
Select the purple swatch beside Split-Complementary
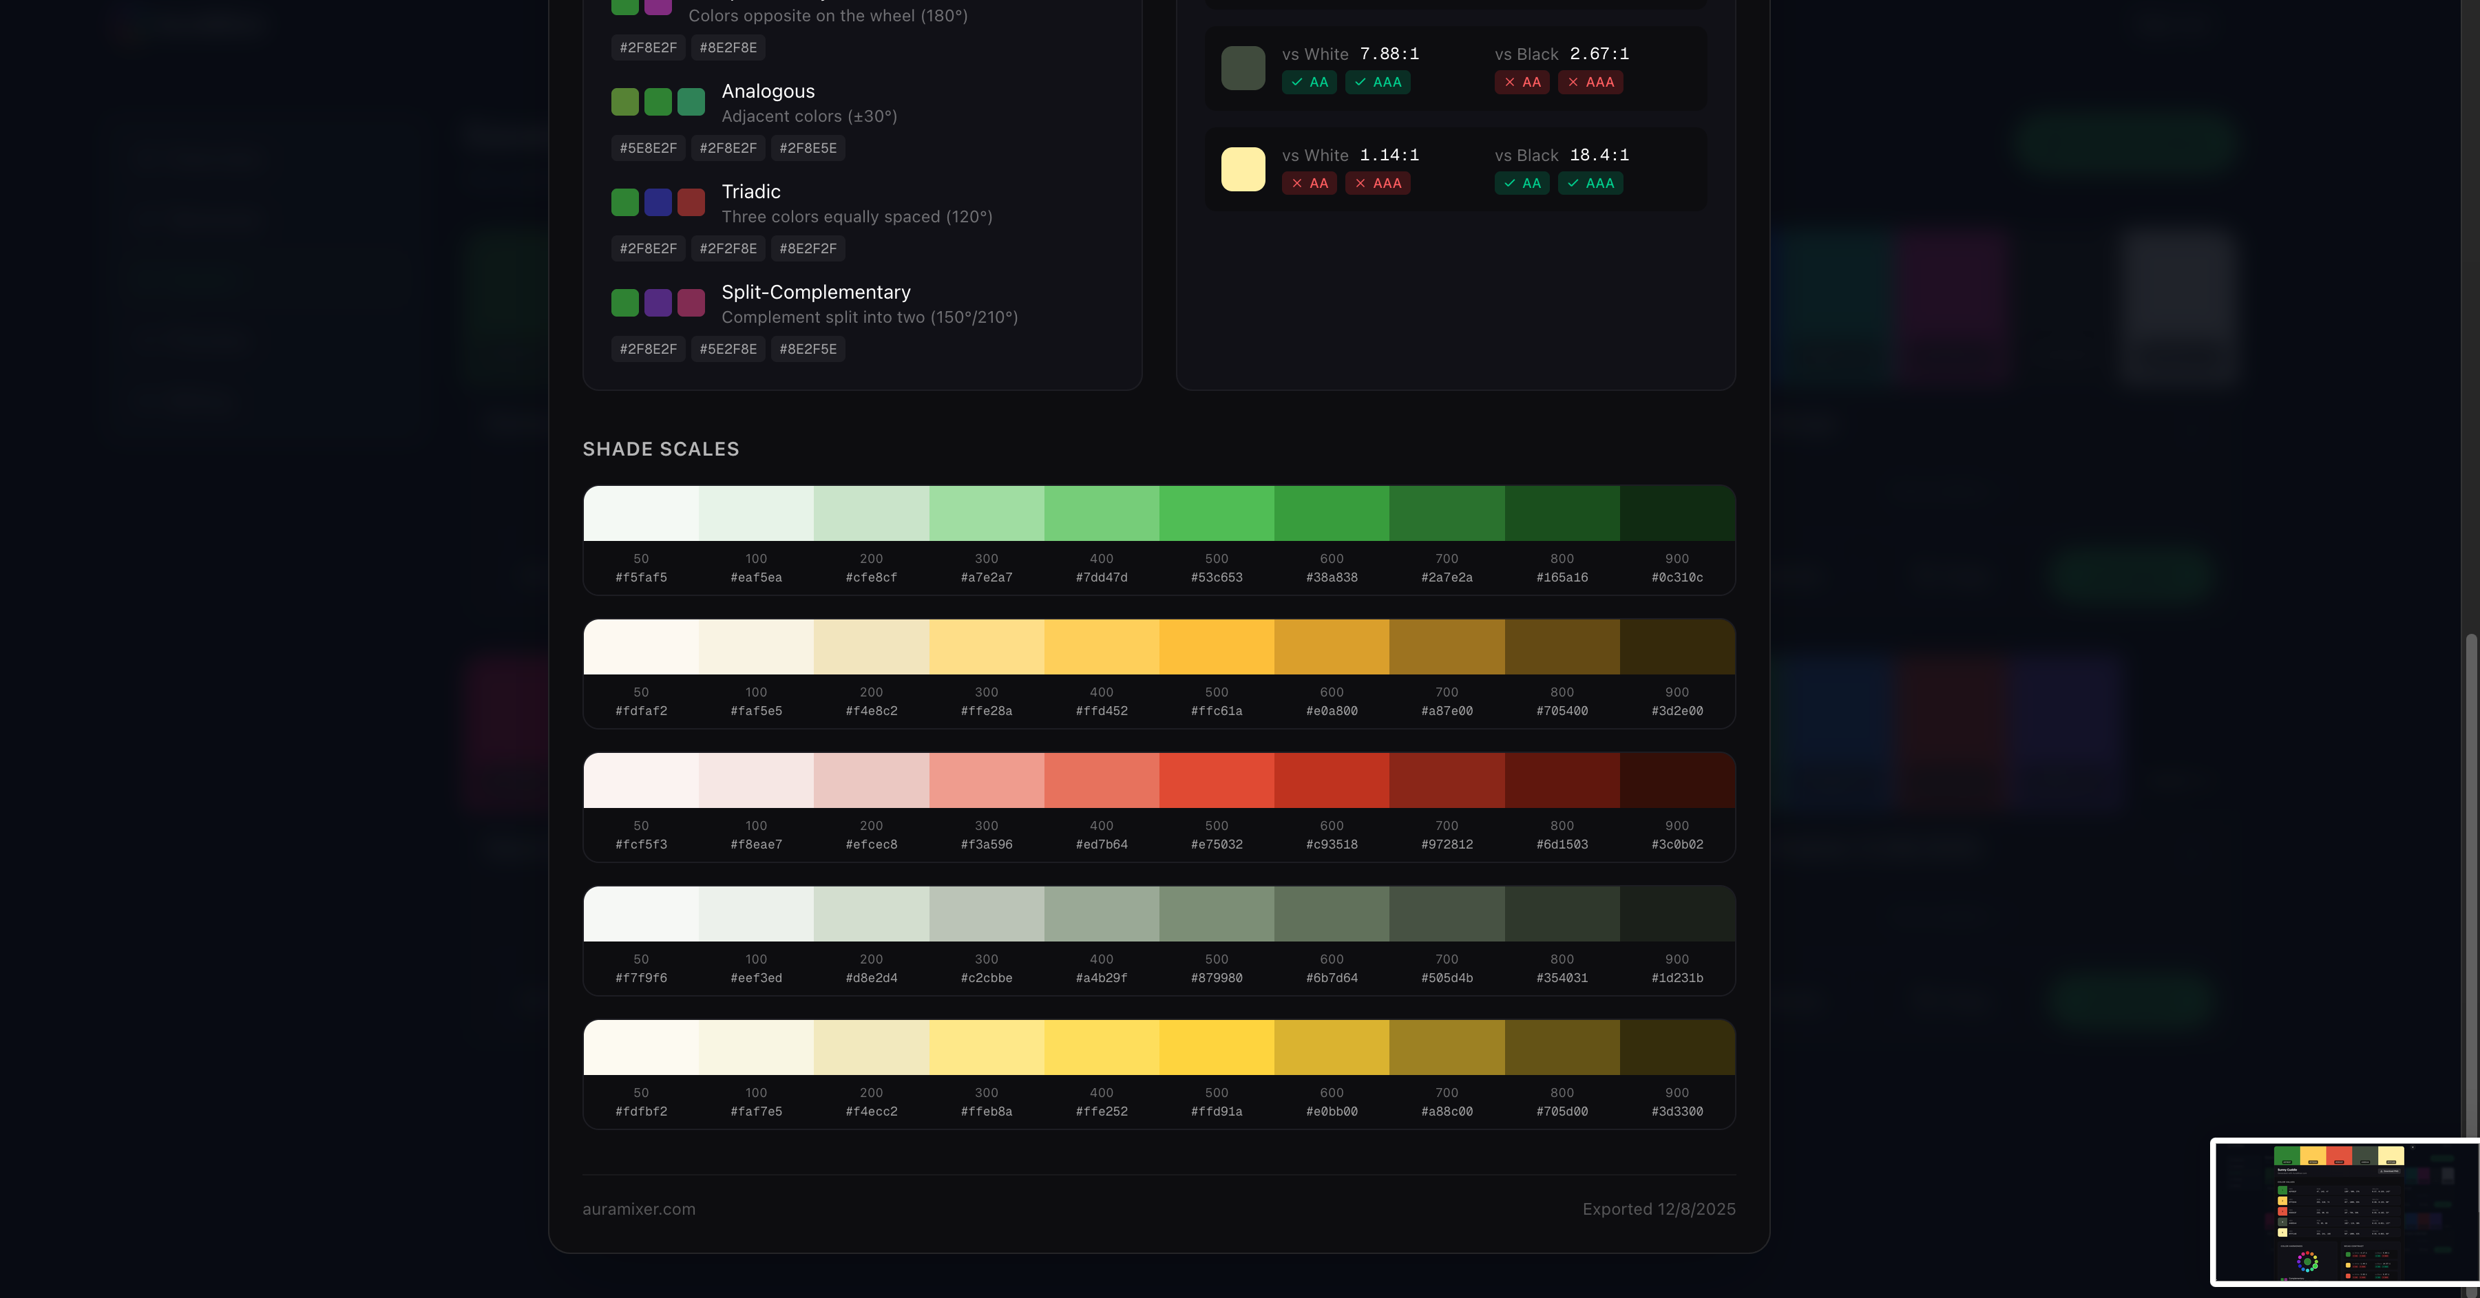coord(658,302)
